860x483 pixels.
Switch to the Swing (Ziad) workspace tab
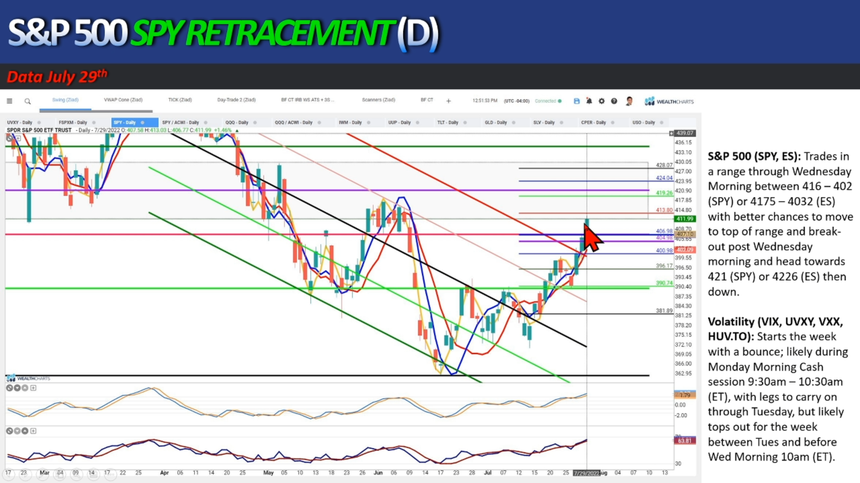[65, 100]
